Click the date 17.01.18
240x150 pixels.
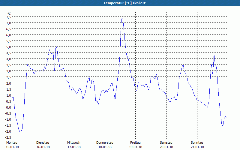click(74, 147)
